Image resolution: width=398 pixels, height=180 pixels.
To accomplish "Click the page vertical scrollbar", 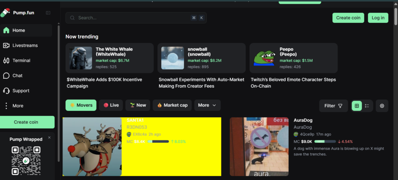I will point(396,16).
